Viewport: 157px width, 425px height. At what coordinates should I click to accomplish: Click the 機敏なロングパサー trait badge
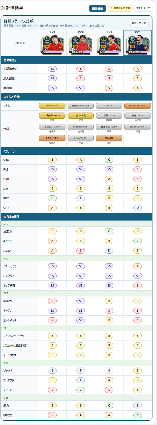point(109,127)
